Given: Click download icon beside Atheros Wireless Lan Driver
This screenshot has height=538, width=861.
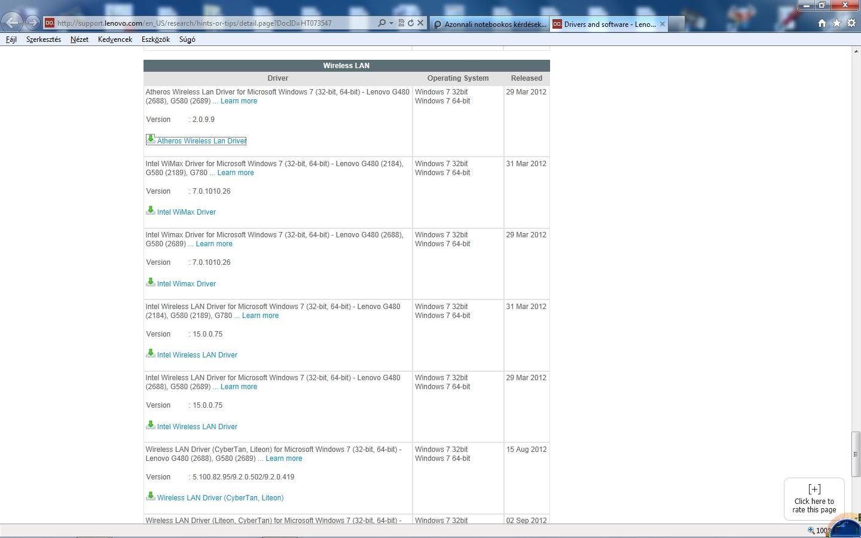Looking at the screenshot, I should pos(151,139).
